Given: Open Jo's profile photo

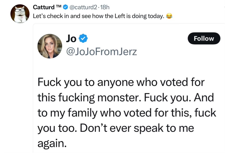Looking at the screenshot, I should 50,46.
